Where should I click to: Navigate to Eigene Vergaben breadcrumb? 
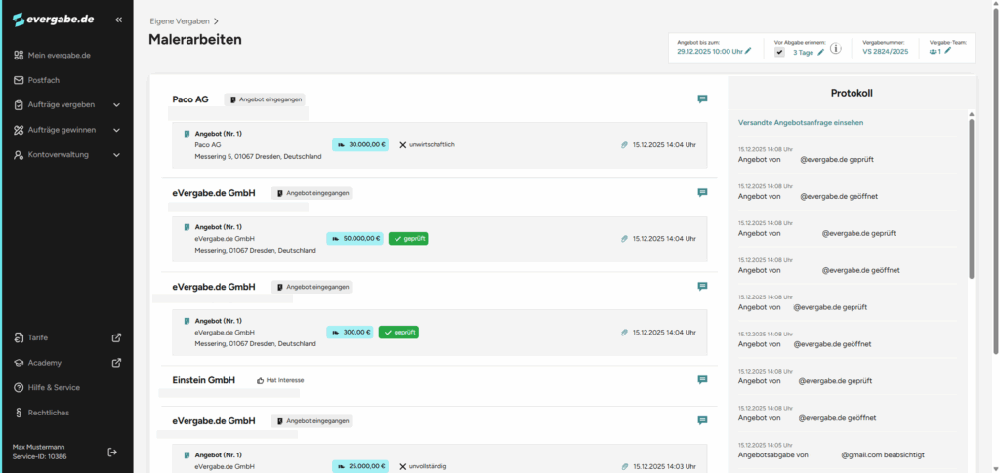click(179, 20)
